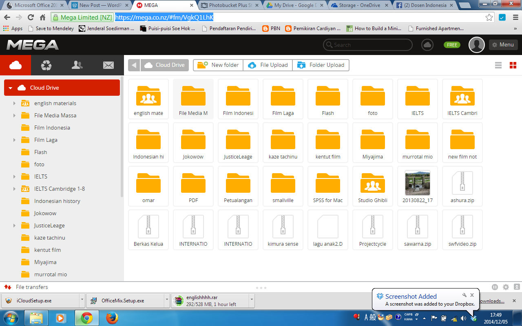Open dropdown arrow for englishhh.rar download
The width and height of the screenshot is (522, 326).
click(x=252, y=301)
